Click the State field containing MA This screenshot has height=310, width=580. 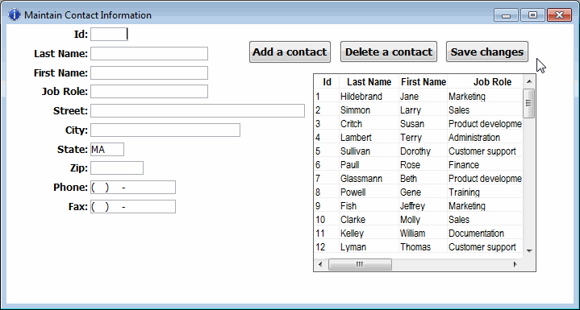[x=107, y=150]
